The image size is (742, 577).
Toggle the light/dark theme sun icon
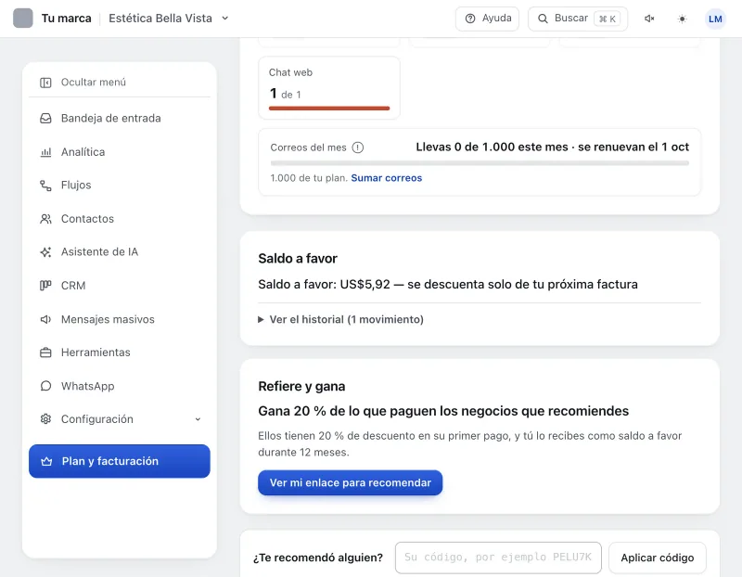(x=682, y=19)
